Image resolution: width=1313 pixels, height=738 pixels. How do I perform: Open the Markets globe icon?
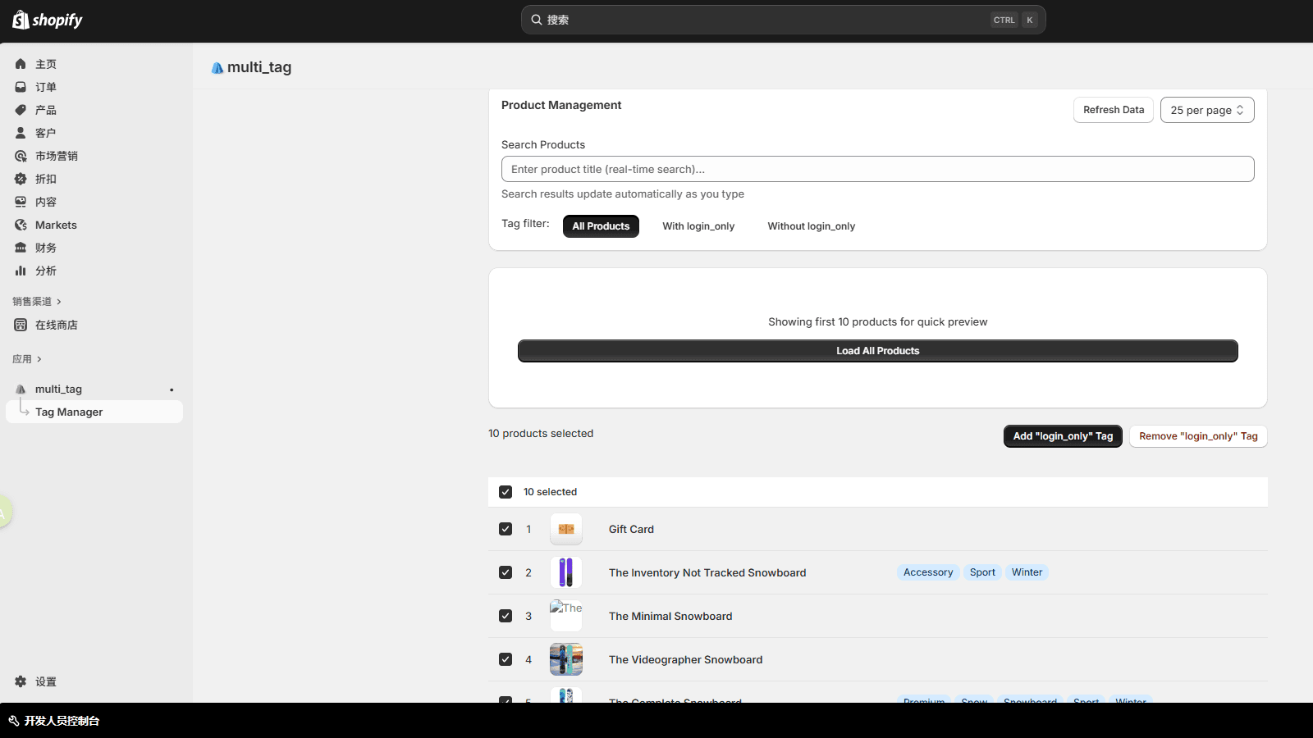(21, 225)
